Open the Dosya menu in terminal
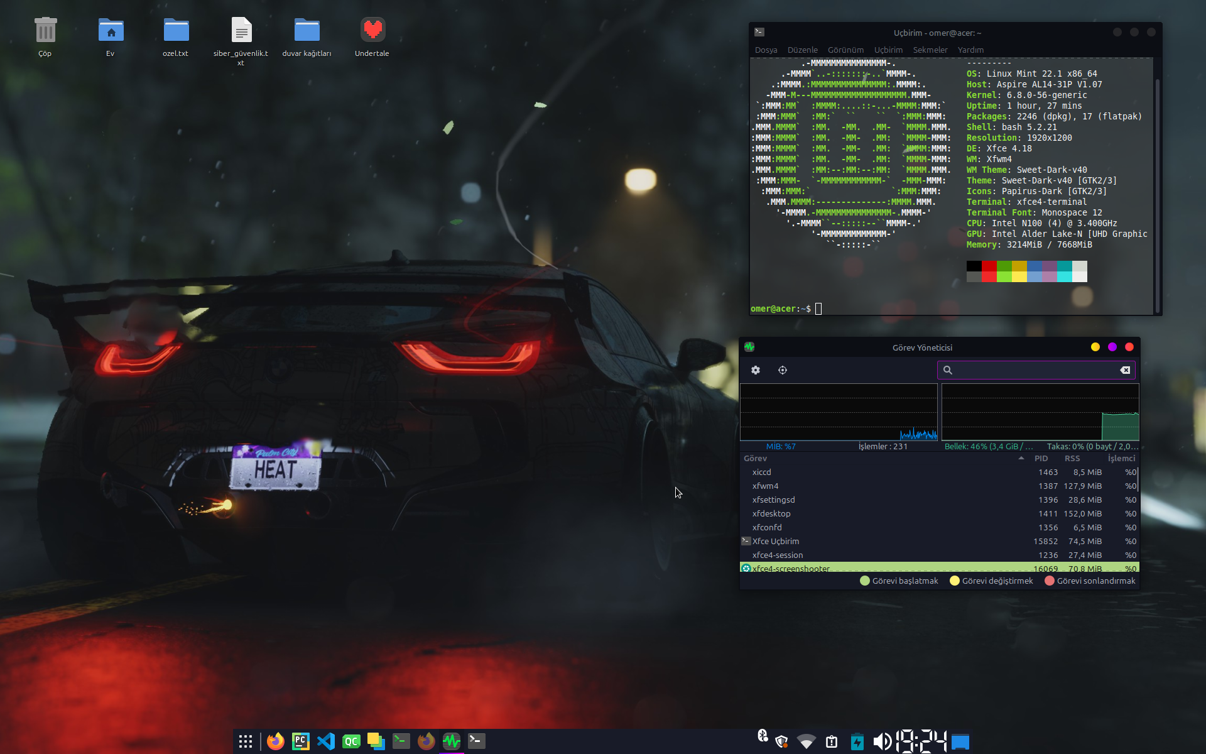This screenshot has width=1206, height=754. coord(766,50)
